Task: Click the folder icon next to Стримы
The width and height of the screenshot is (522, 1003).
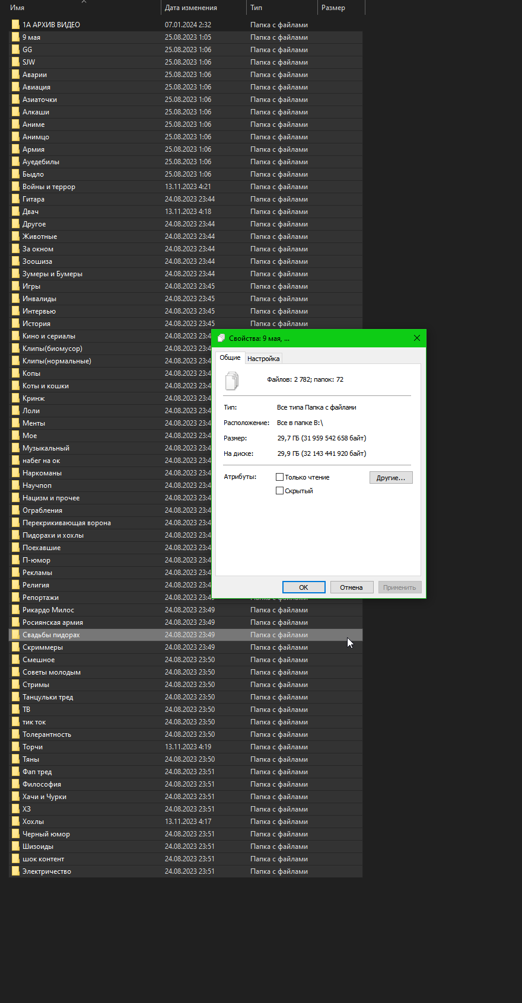Action: click(x=15, y=685)
